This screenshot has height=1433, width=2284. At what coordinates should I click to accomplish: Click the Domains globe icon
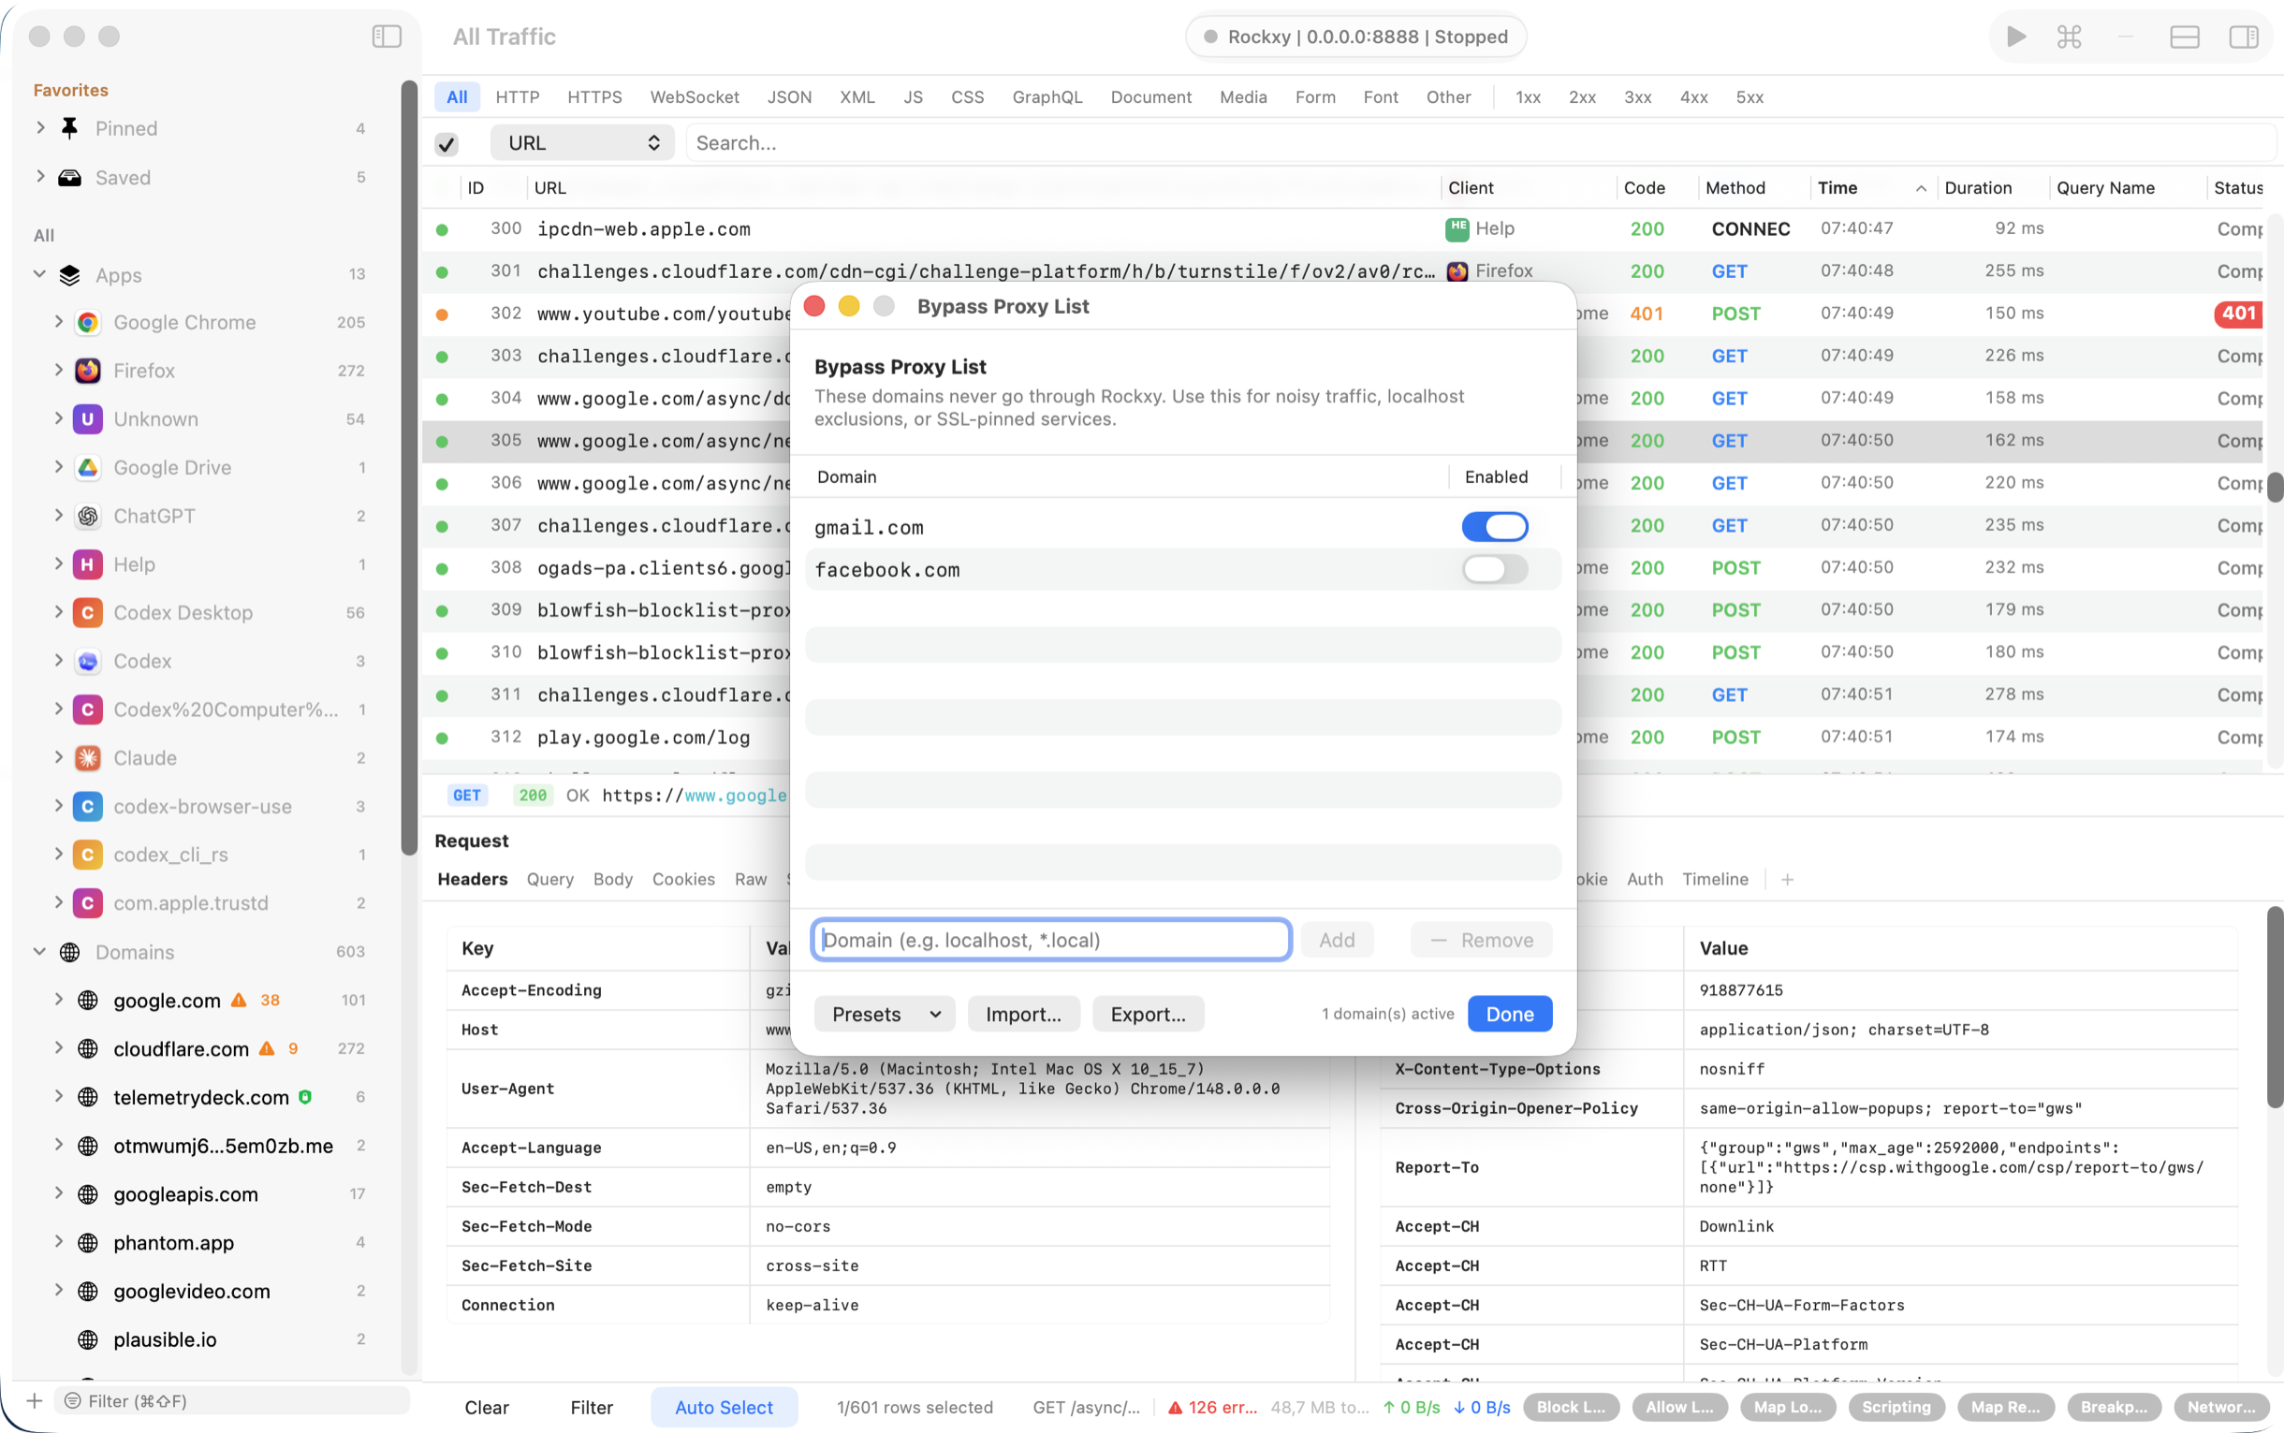point(70,952)
